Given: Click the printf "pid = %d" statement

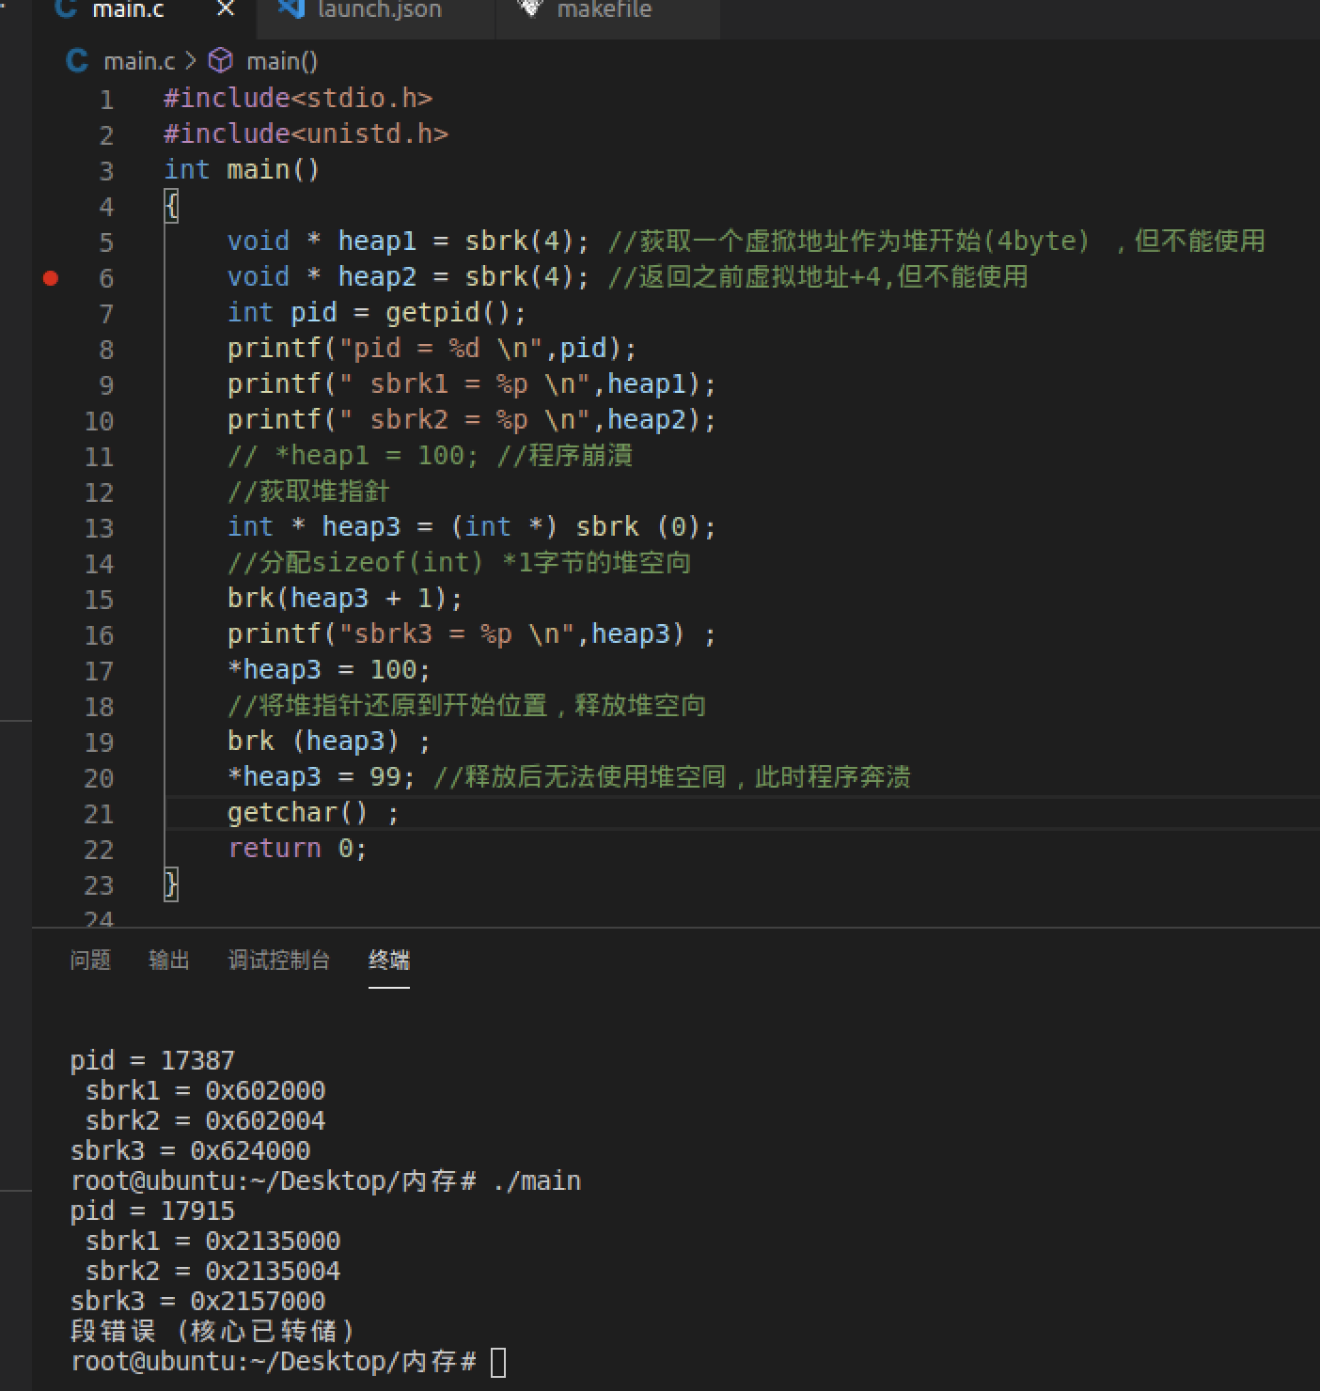Looking at the screenshot, I should coord(432,348).
